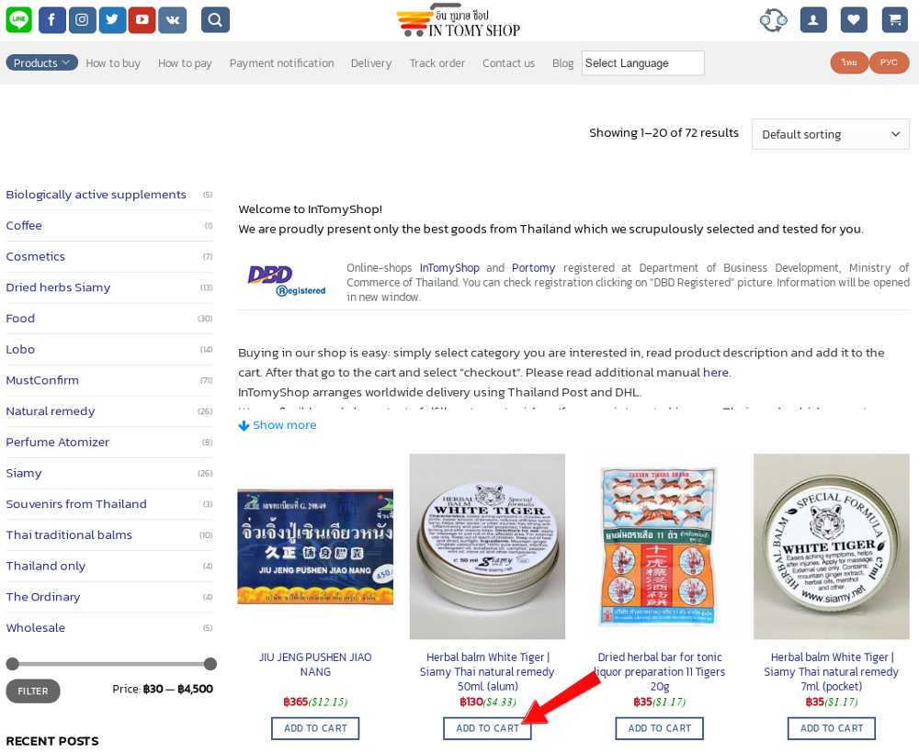Add White Tiger 50ml balm to cart
The width and height of the screenshot is (919, 753).
coord(487,728)
